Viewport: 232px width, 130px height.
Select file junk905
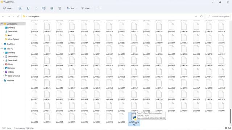pos(146,51)
